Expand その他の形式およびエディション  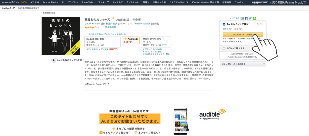[x=106, y=34]
